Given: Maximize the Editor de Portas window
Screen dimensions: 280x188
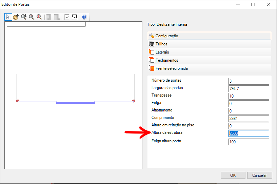Looking at the screenshot, I should (253, 4).
